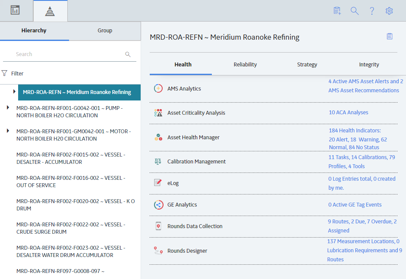Click the AMS Analytics icon
Screen dimensions: 406x279
click(x=158, y=88)
